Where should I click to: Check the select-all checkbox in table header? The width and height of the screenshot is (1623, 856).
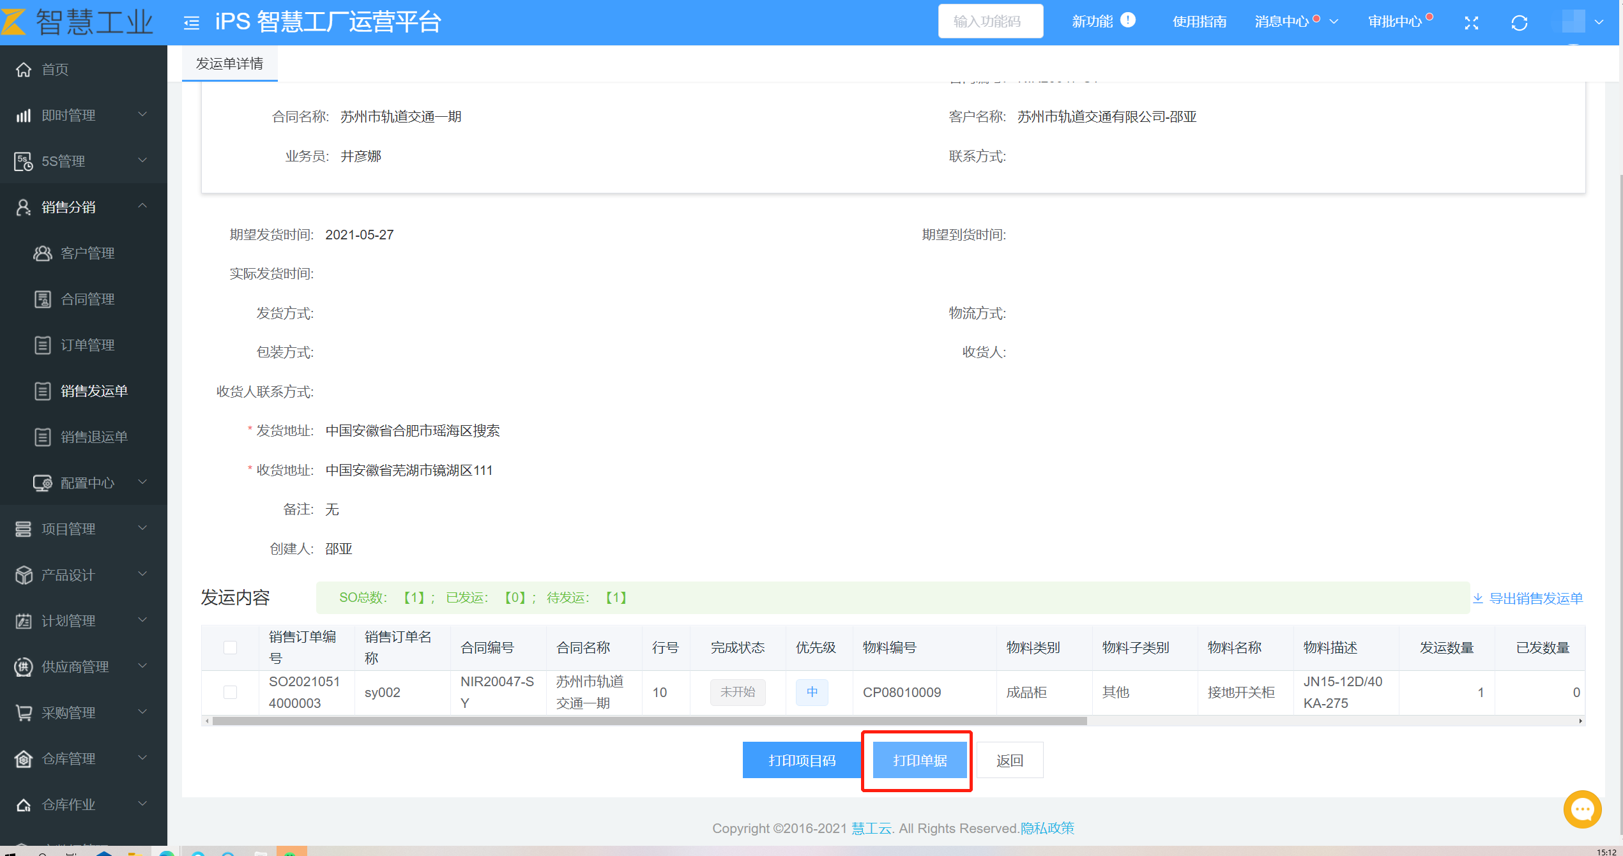tap(231, 647)
